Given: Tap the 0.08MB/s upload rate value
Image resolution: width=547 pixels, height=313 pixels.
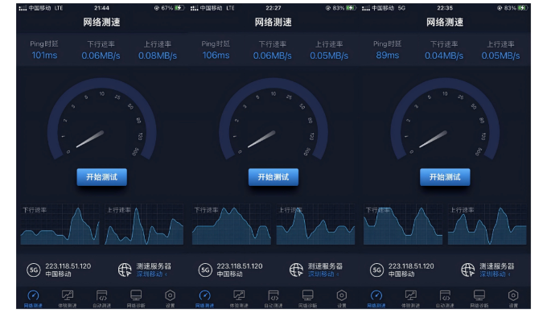Looking at the screenshot, I should point(158,56).
